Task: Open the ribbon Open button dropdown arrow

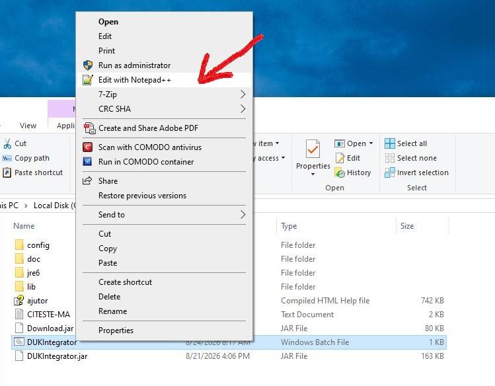Action: [x=371, y=143]
